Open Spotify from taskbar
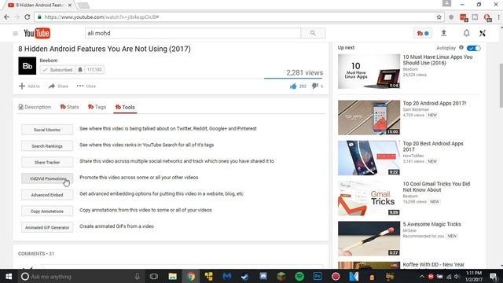This screenshot has width=503, height=283. pyautogui.click(x=299, y=276)
